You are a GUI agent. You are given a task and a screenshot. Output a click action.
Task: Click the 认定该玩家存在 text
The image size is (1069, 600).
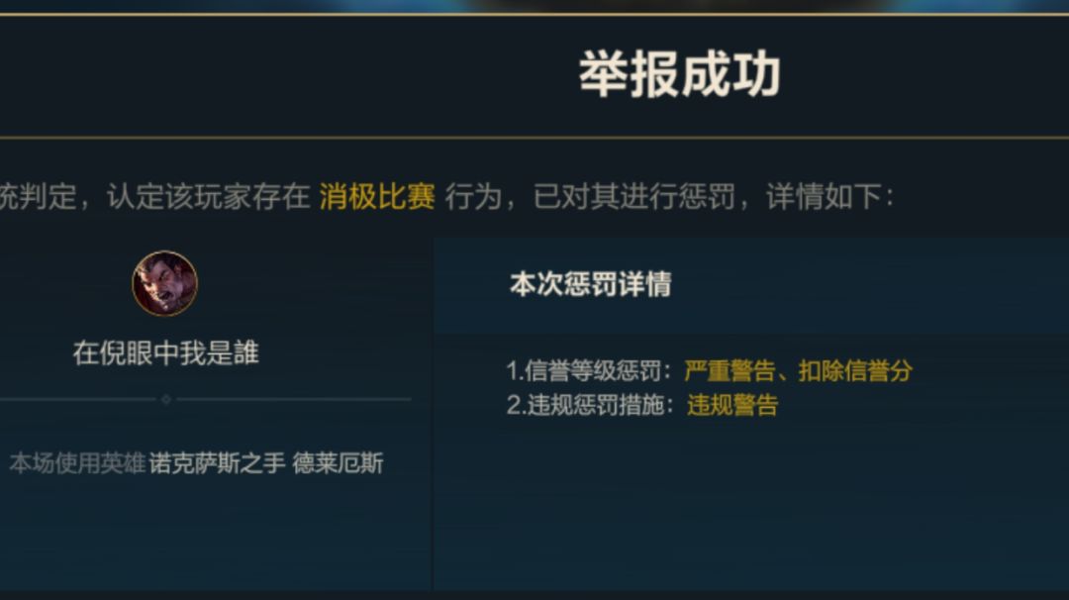click(x=209, y=197)
